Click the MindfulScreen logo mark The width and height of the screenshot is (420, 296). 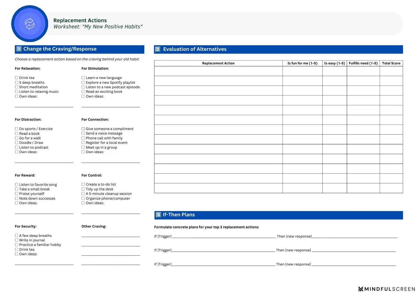click(x=361, y=289)
